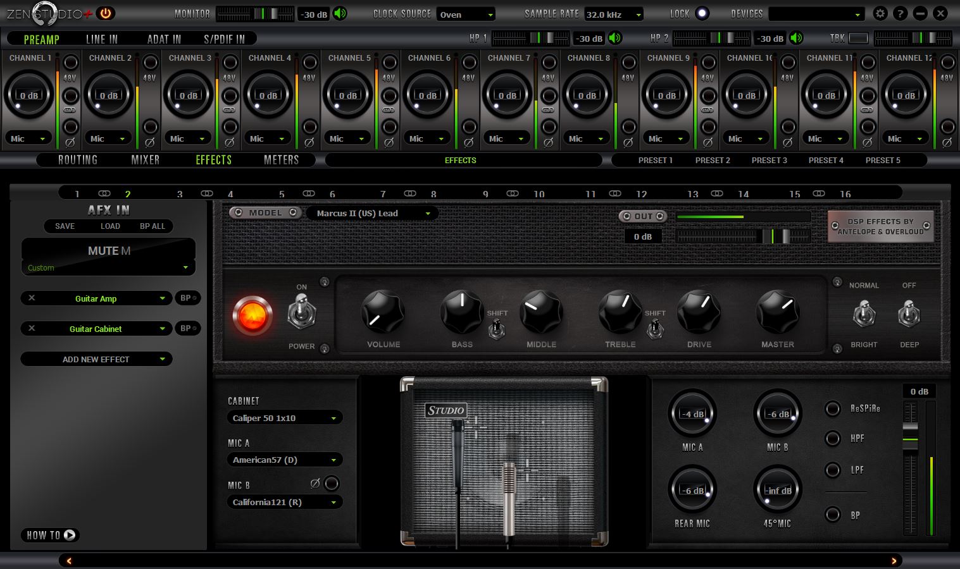Open the Mixer tab

146,160
